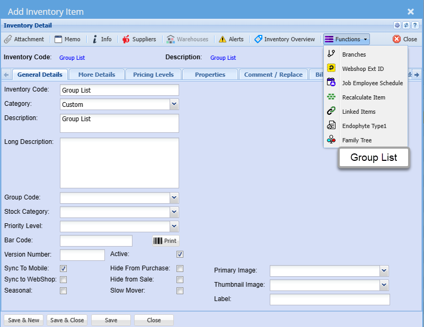Select Recalculate Item in Functions menu
Image resolution: width=424 pixels, height=327 pixels.
tap(364, 97)
